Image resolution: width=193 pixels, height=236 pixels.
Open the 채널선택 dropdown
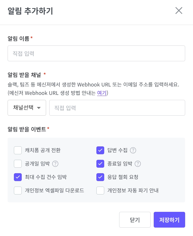pyautogui.click(x=27, y=108)
